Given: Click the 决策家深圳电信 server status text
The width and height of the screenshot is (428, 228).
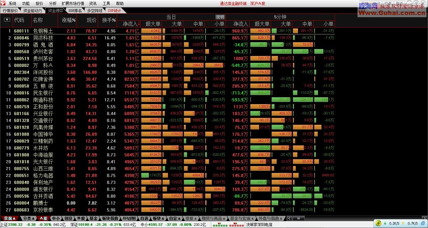Looking at the screenshot, I should click(x=259, y=225).
